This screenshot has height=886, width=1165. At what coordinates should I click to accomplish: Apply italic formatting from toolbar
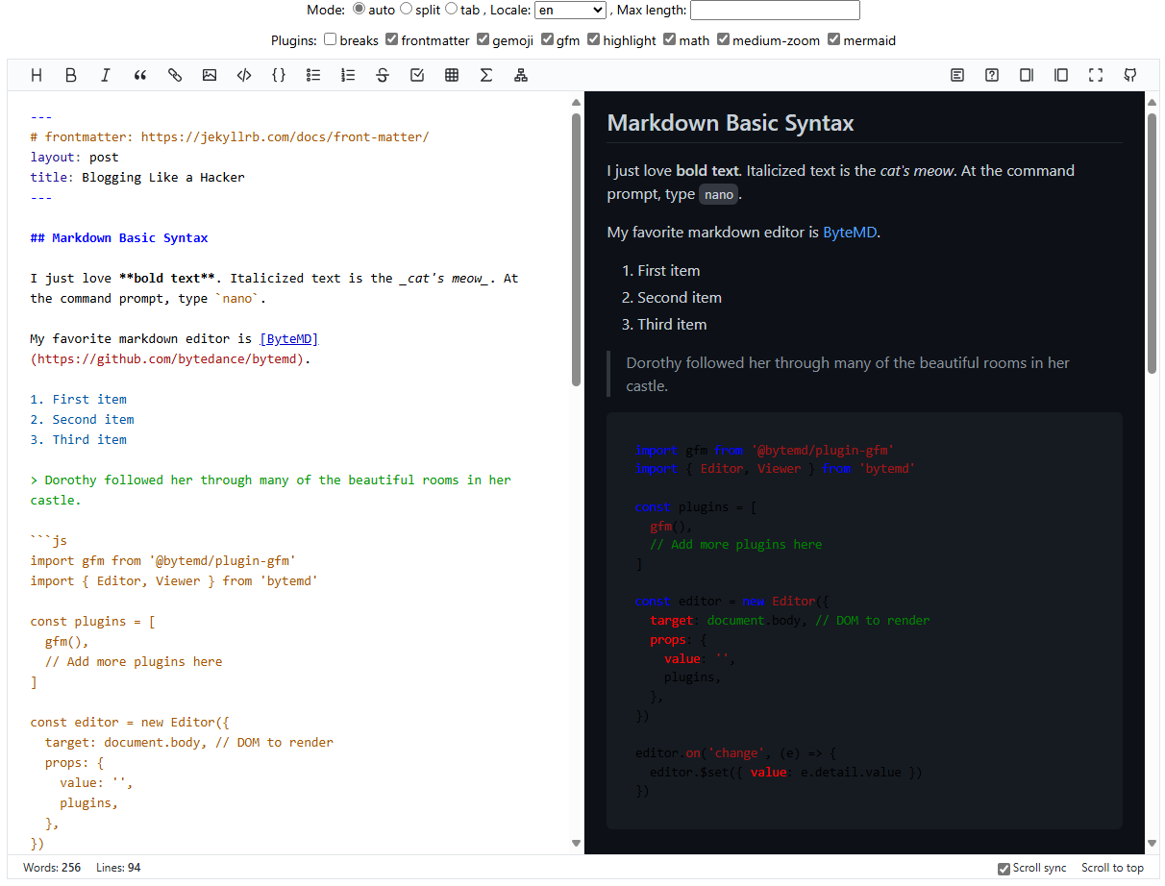(106, 75)
